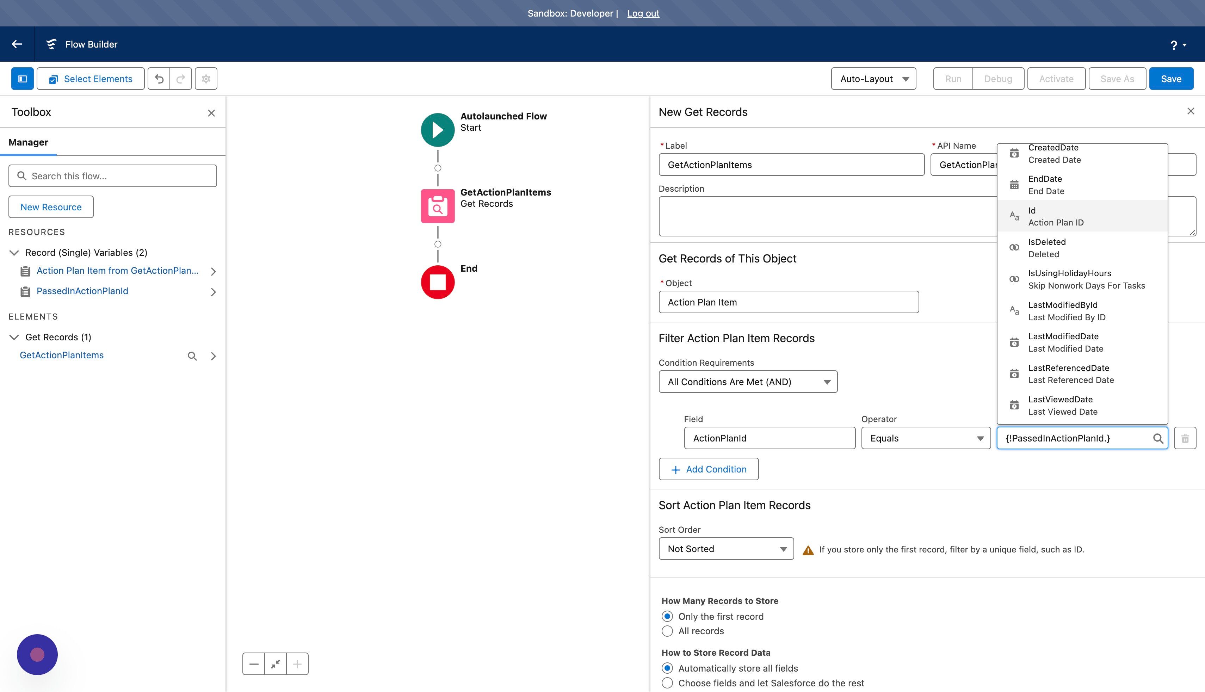Viewport: 1205px width, 692px height.
Task: Select Only the first record option
Action: tap(667, 617)
